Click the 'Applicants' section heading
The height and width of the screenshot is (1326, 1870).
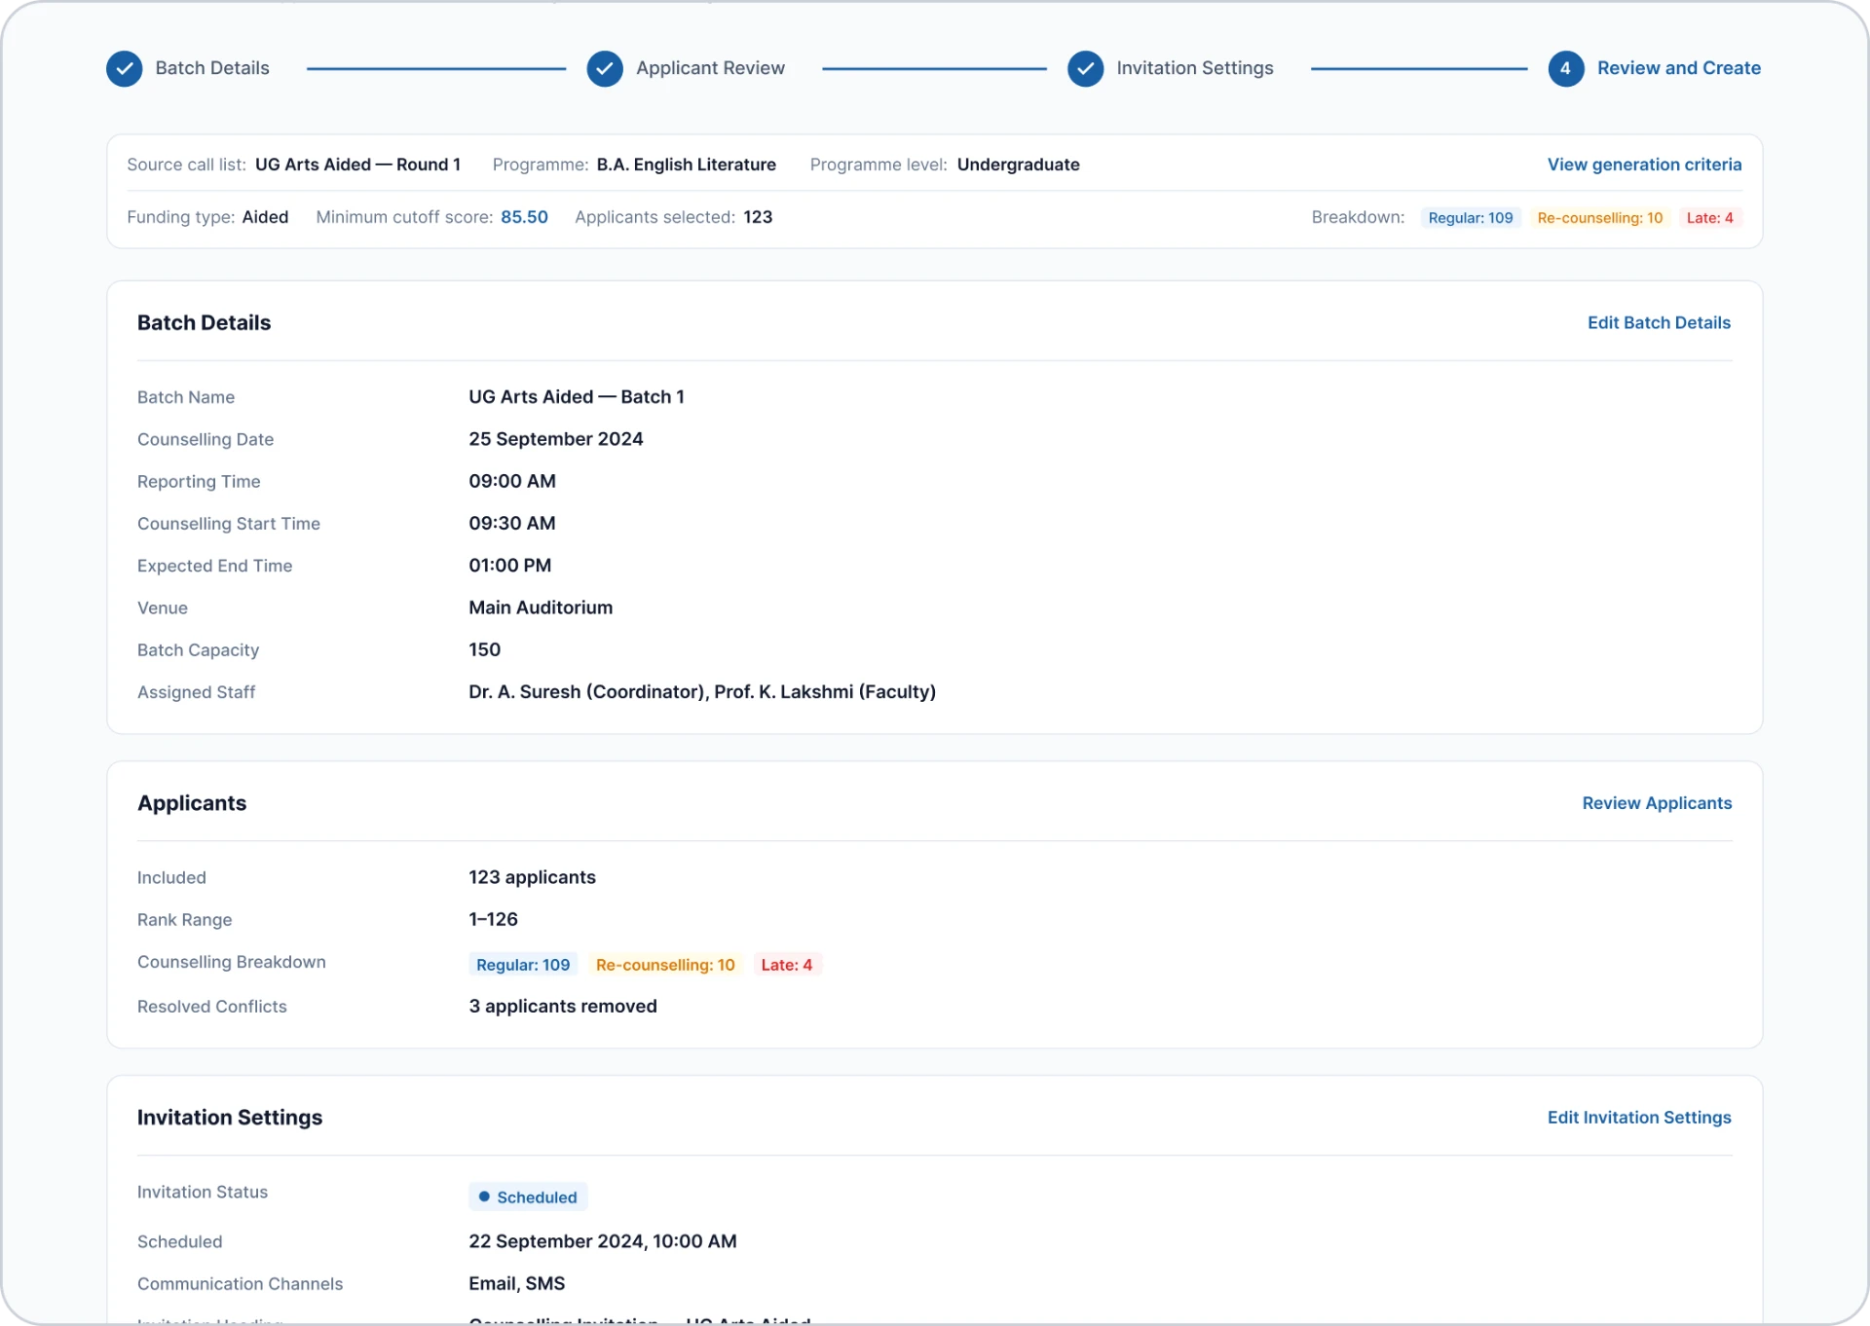point(192,803)
